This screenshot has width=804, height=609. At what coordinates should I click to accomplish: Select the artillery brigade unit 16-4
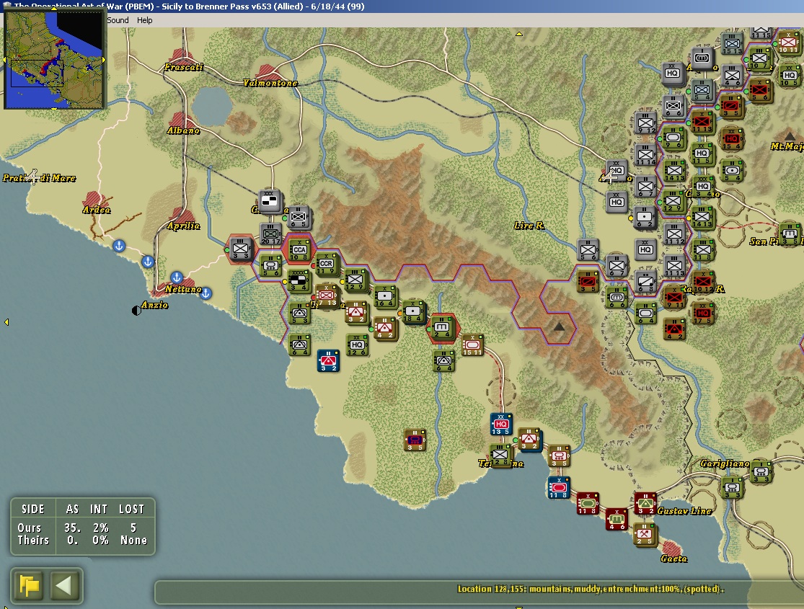pyautogui.click(x=384, y=296)
